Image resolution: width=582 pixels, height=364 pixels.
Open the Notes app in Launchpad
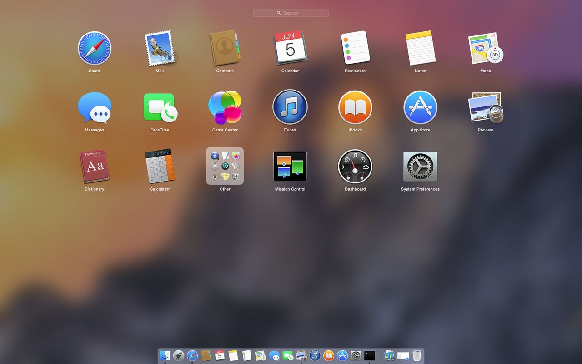[421, 48]
